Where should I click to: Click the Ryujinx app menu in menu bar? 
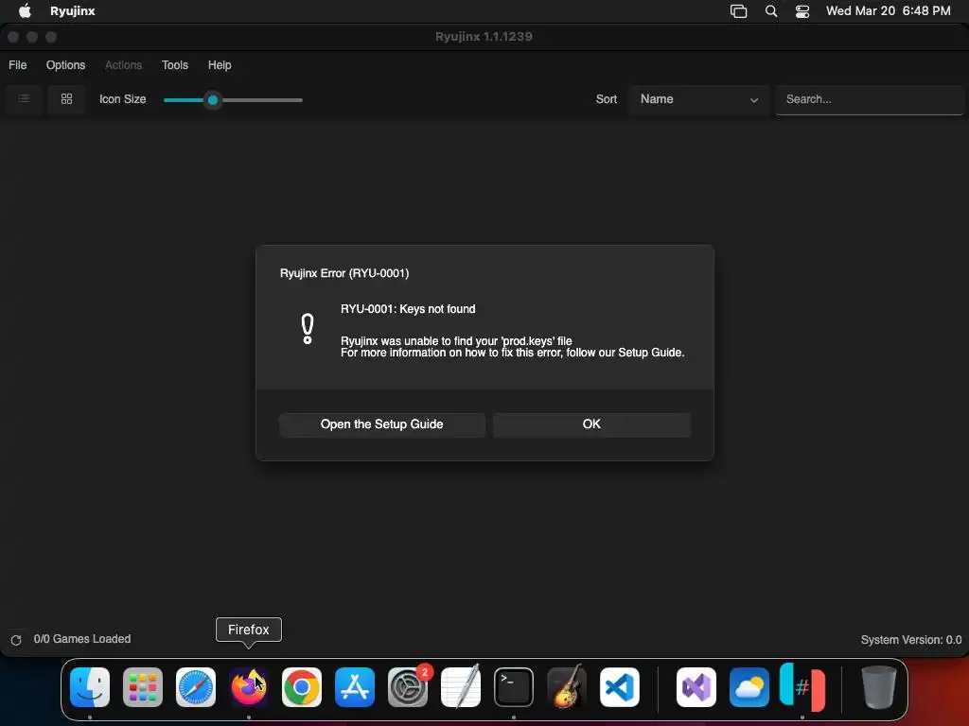[72, 11]
